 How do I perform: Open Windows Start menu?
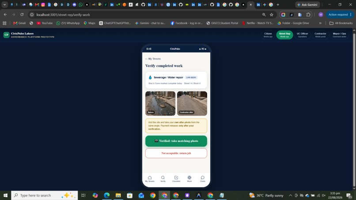[5, 195]
